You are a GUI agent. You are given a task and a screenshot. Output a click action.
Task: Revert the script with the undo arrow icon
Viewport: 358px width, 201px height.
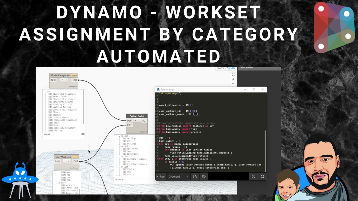262,176
